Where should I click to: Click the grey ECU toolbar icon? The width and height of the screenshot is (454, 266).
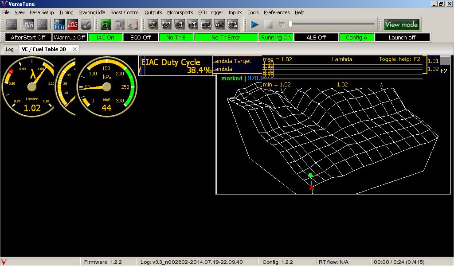[x=42, y=24]
